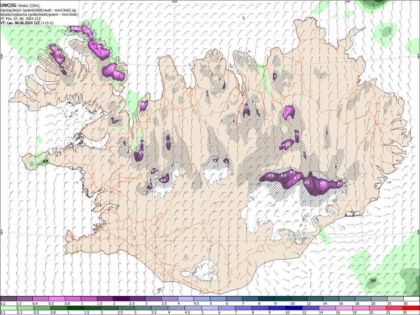Select the darkest purple swatch above label 2
The height and width of the screenshot is (315, 420).
pos(121,299)
